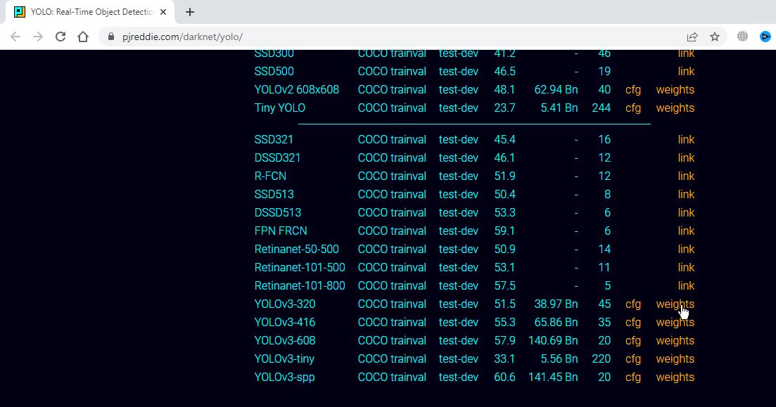
Task: Click the model name YOLOv3-tiny
Action: tap(284, 359)
